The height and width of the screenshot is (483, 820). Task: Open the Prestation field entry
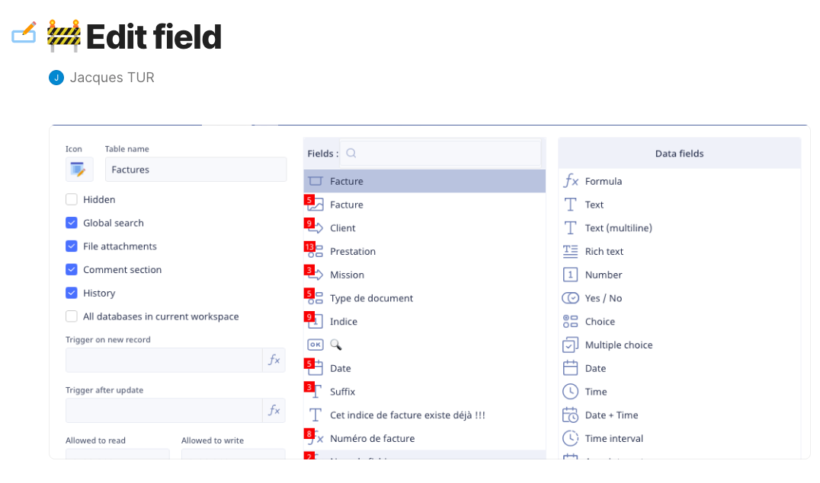pyautogui.click(x=352, y=251)
